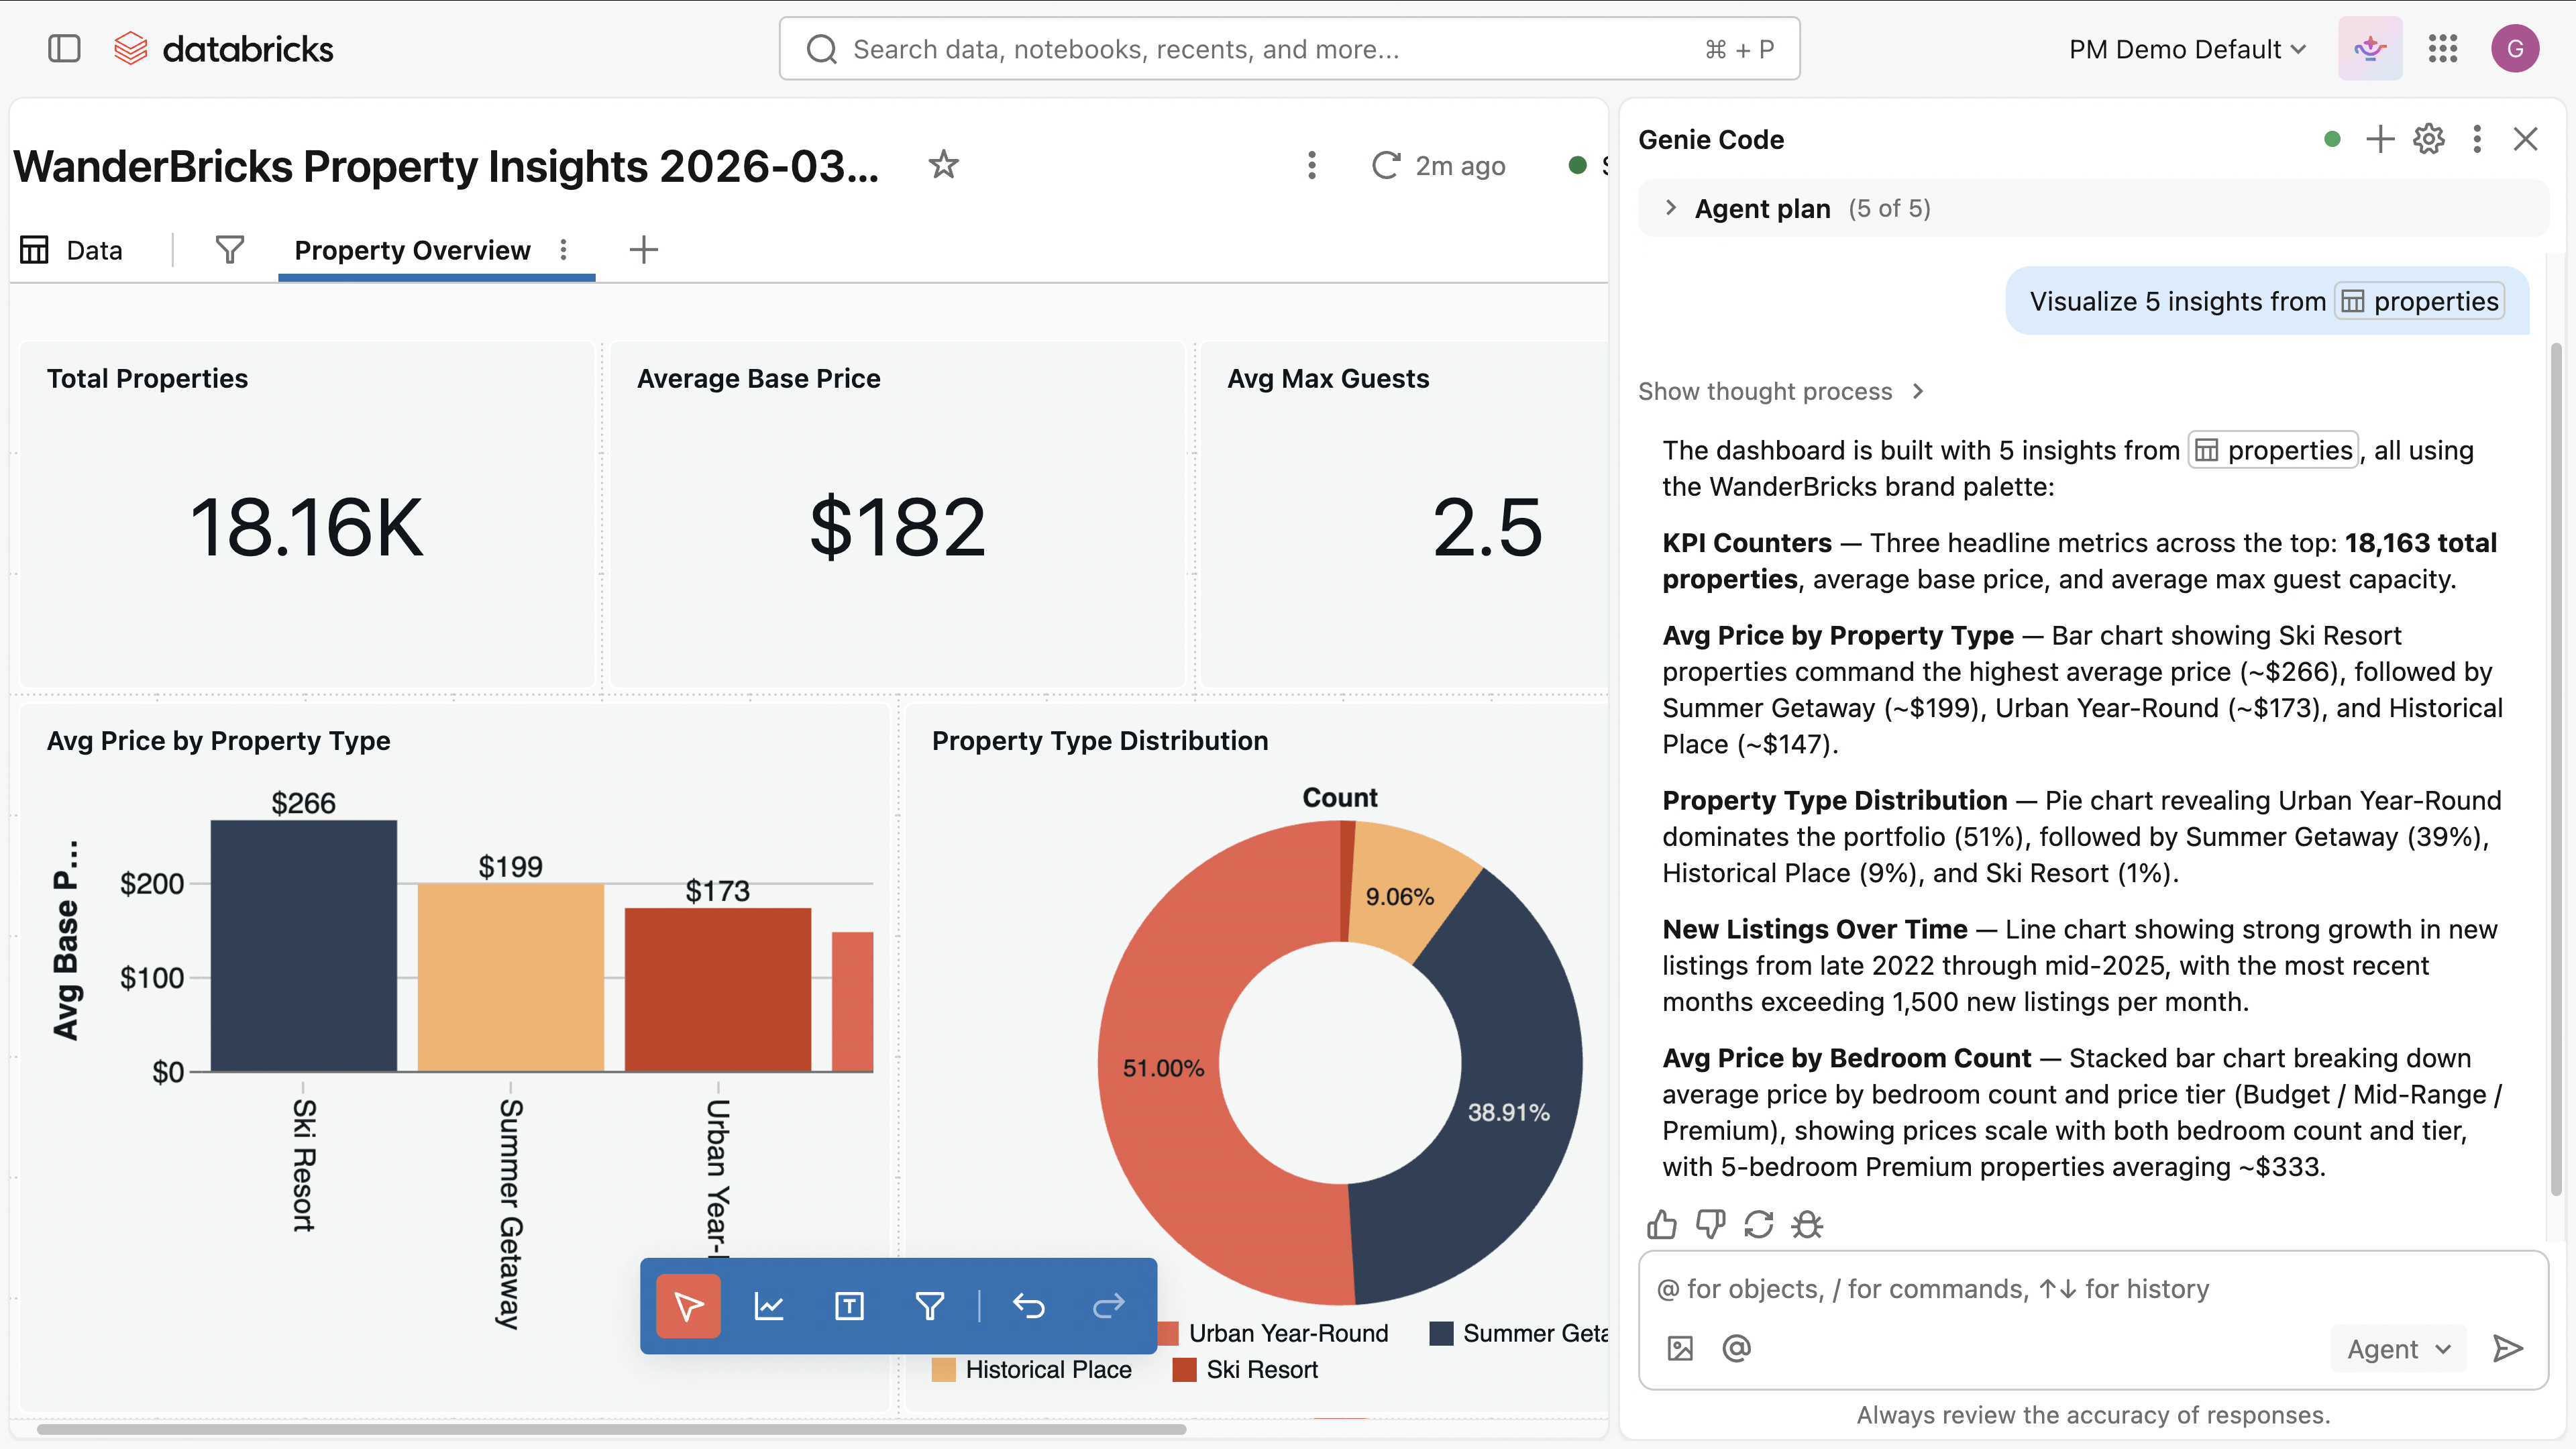Give a thumbs up on Genie's response
Viewport: 2576px width, 1449px height.
tap(1662, 1224)
